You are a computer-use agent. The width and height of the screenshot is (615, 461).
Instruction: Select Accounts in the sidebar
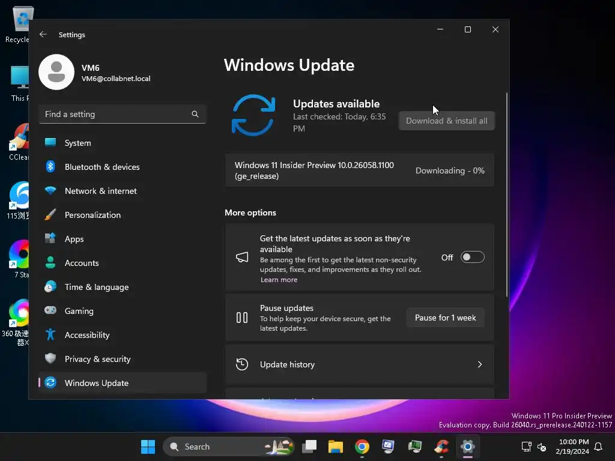[x=123, y=263]
